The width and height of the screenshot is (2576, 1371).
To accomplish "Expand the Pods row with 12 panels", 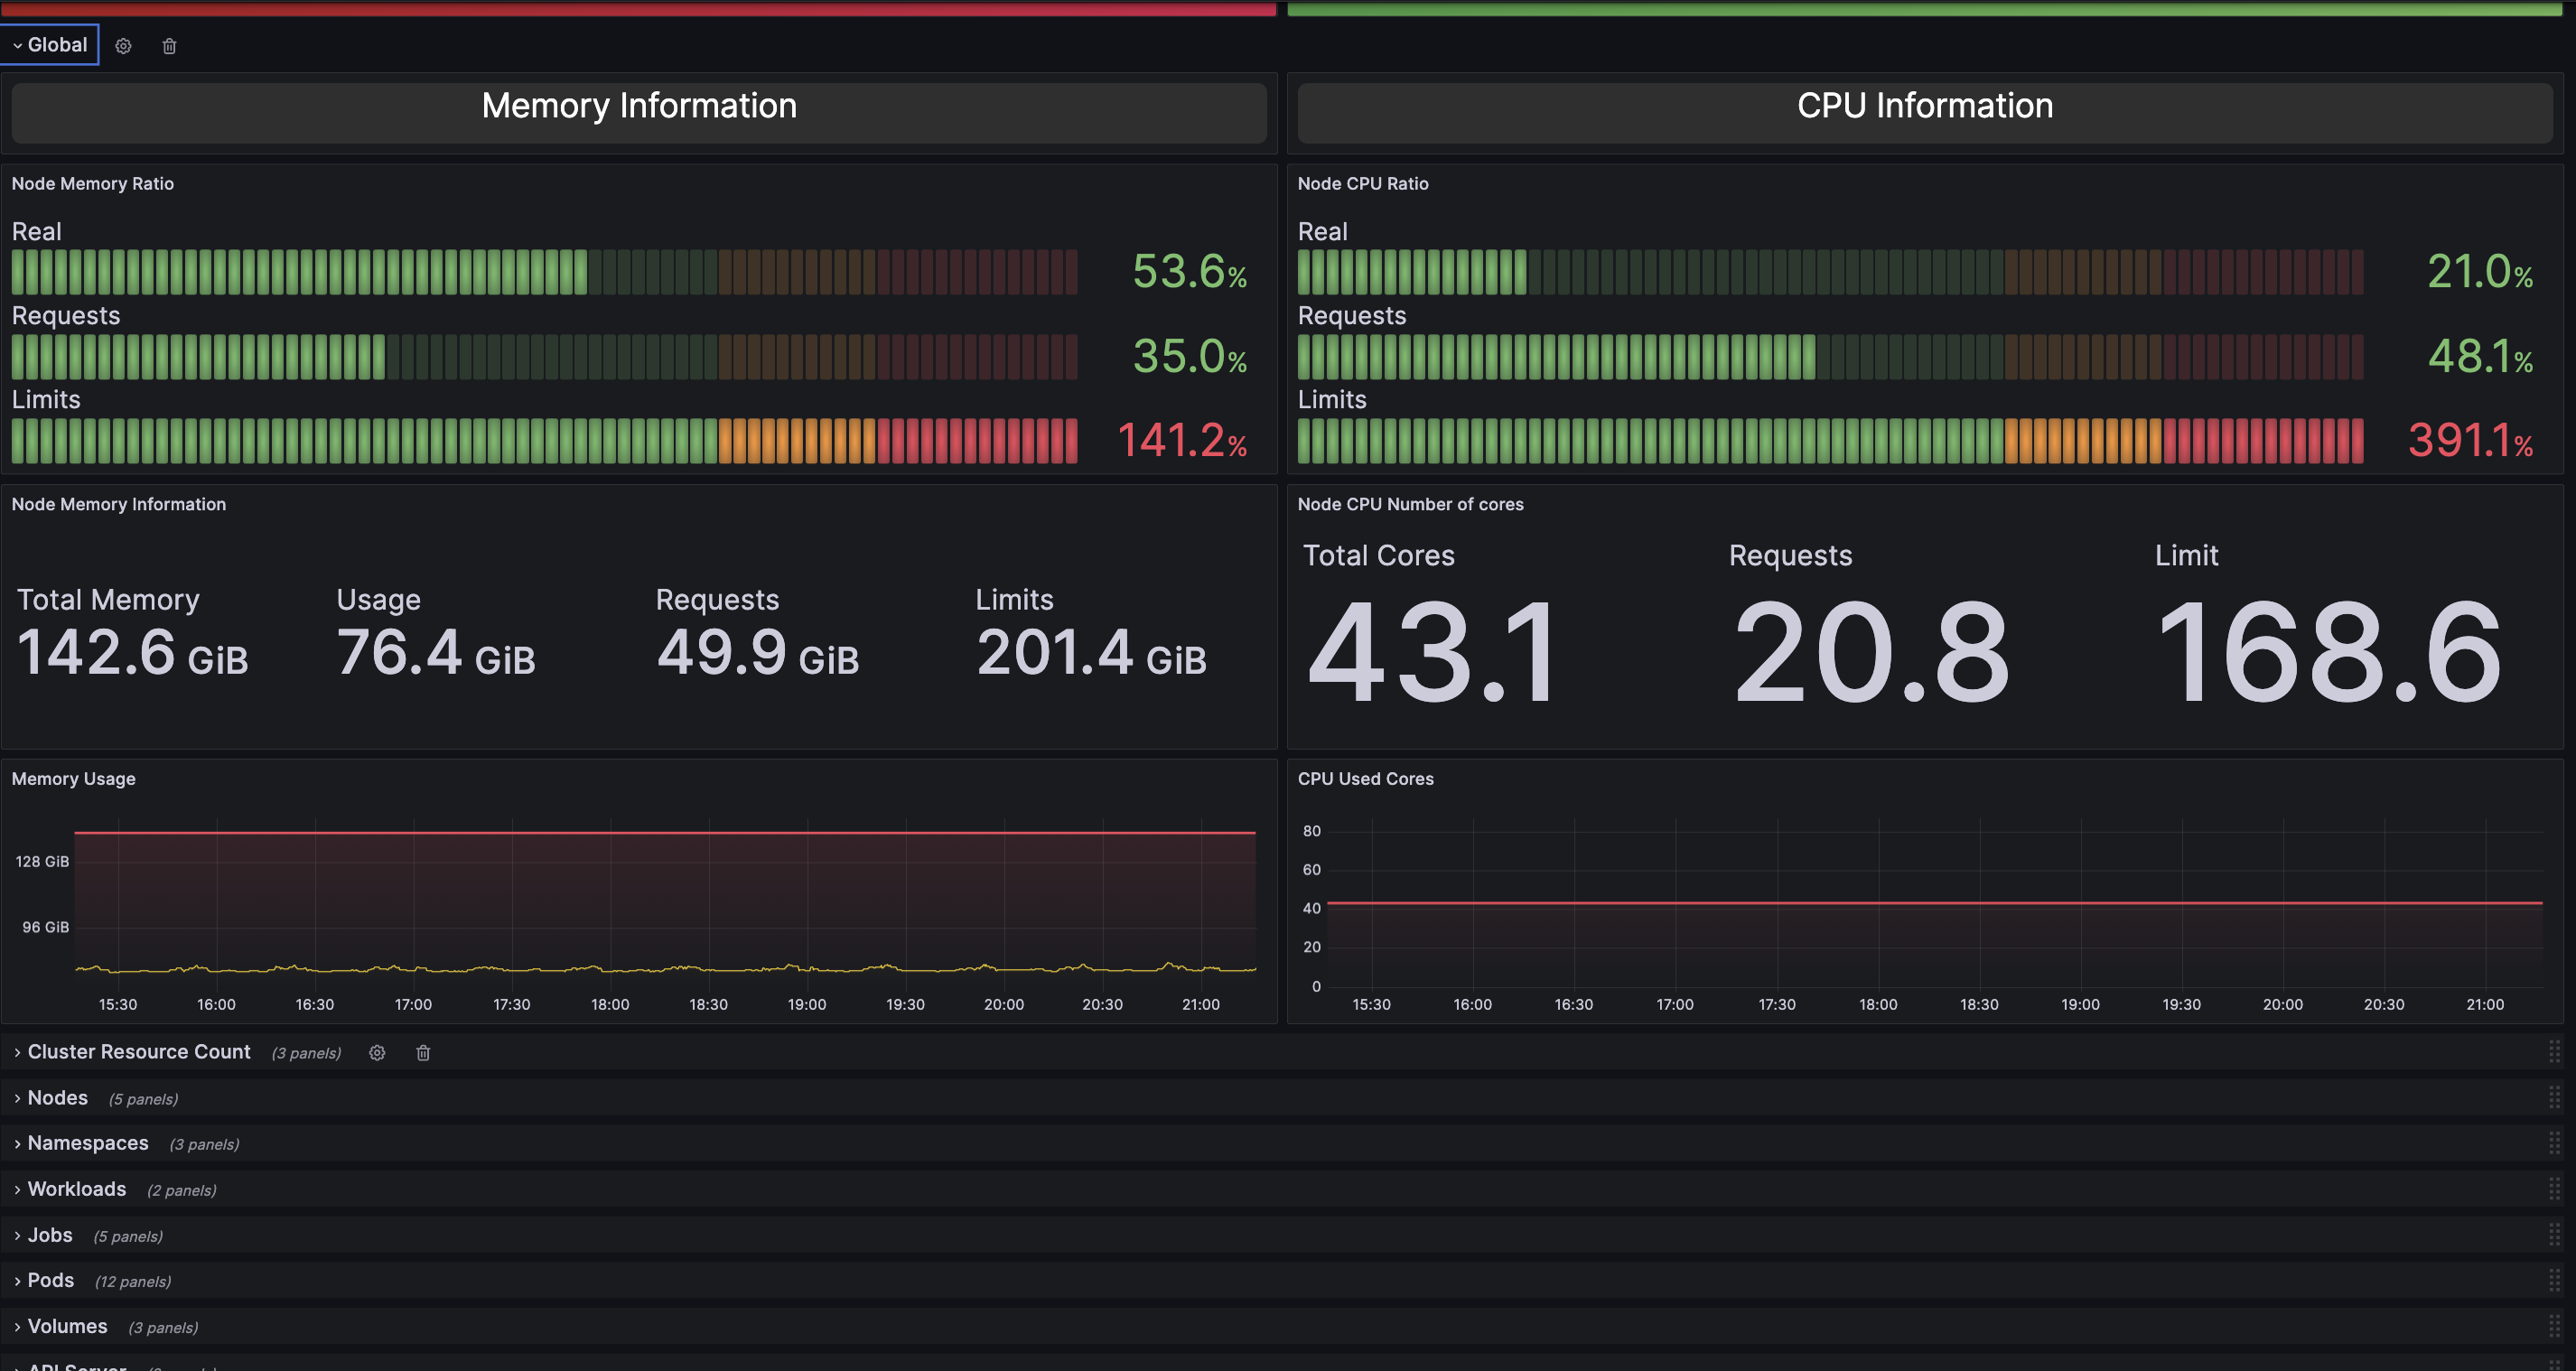I will tap(50, 1281).
